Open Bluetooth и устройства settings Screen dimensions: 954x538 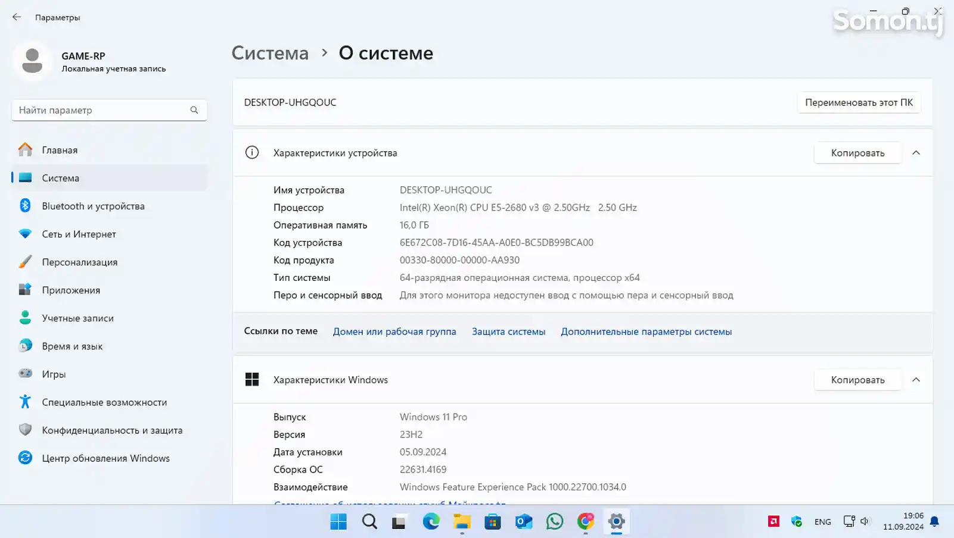(109, 206)
